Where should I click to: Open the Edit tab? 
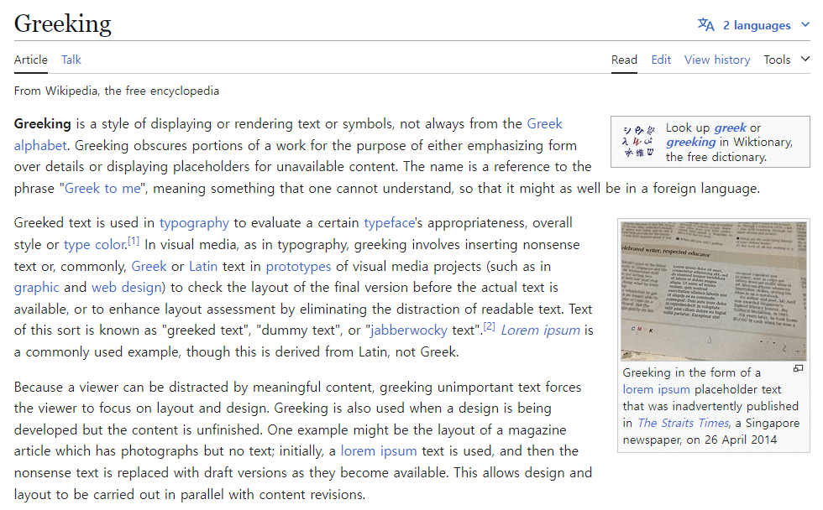pos(661,60)
